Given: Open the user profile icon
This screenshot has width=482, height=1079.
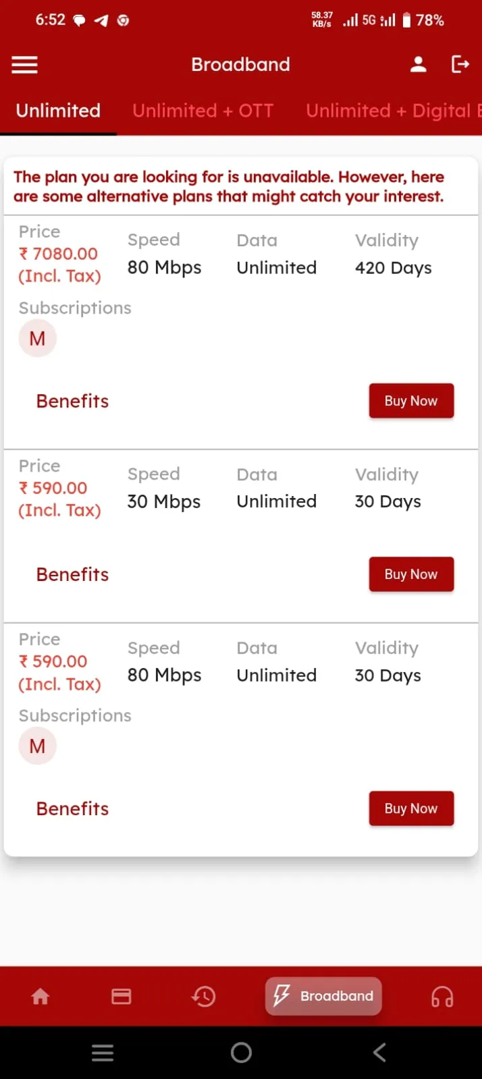Looking at the screenshot, I should 419,65.
